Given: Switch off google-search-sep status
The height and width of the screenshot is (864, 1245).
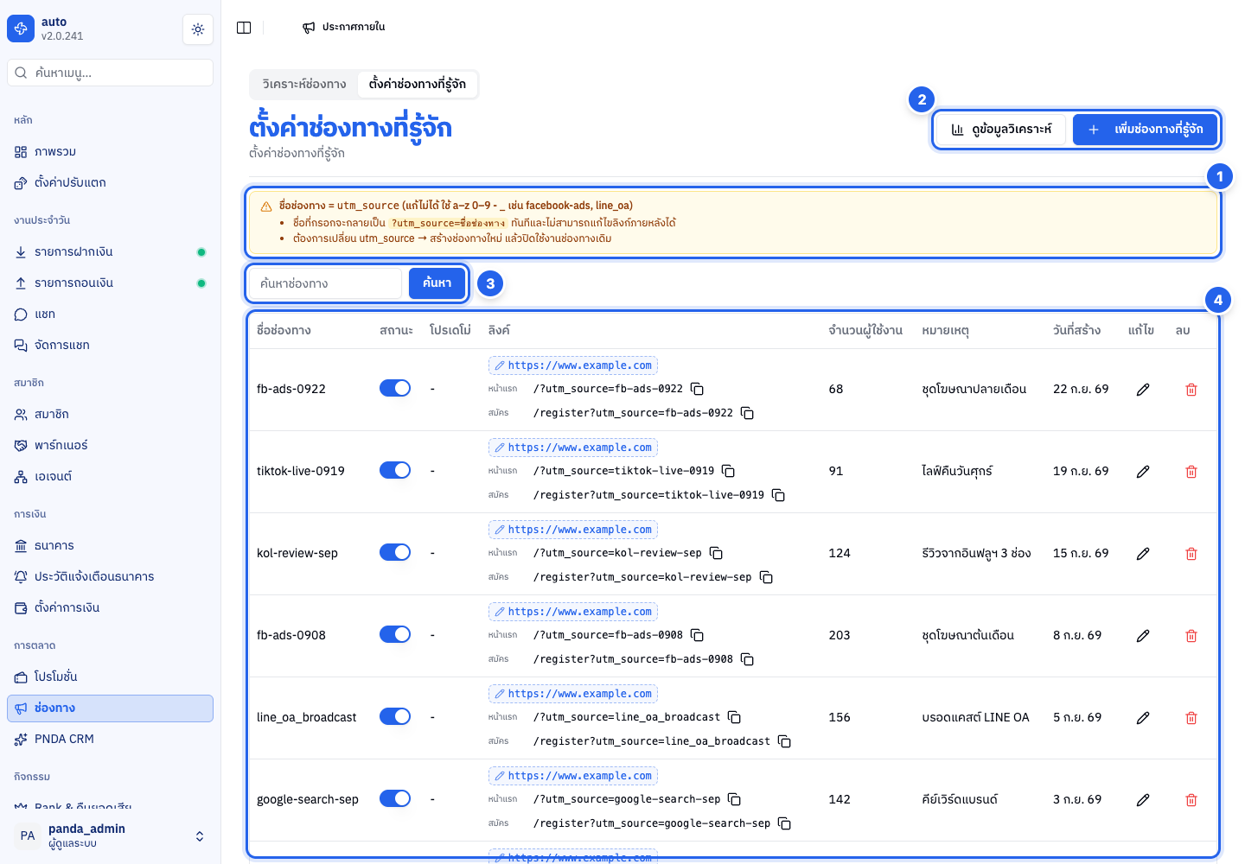Looking at the screenshot, I should point(395,798).
